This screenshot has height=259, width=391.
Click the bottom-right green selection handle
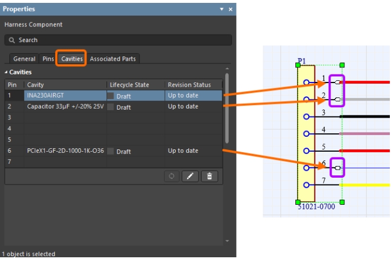[342, 202]
